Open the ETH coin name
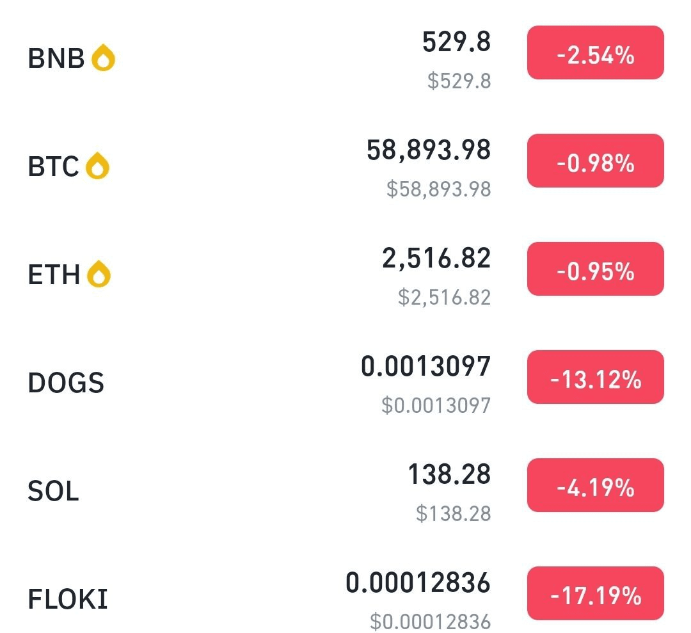Screen dimensions: 691x633 coord(54,274)
